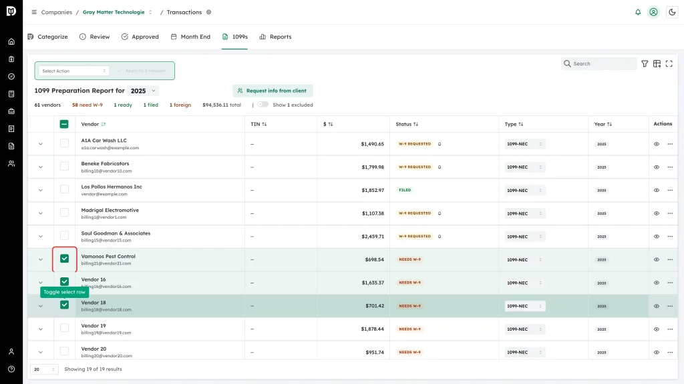Expand Saul Goodman & Associates row chevron
684x384 pixels.
(41, 237)
